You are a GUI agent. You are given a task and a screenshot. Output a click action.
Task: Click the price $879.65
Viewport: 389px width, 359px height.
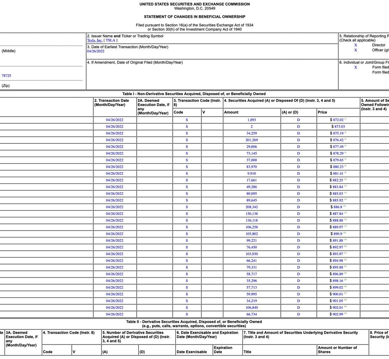[x=336, y=160]
